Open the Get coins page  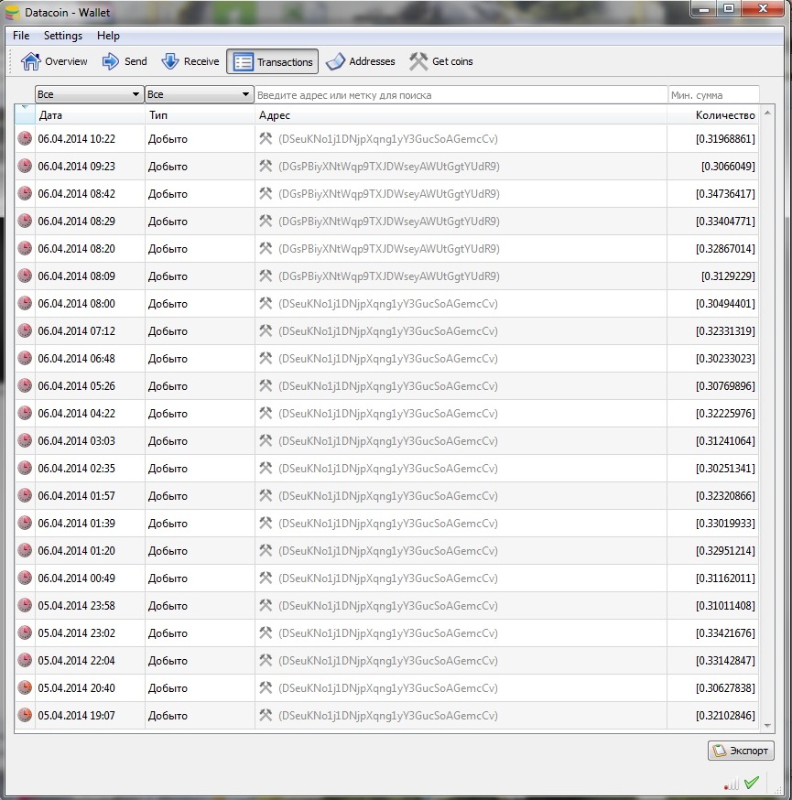pyautogui.click(x=441, y=61)
